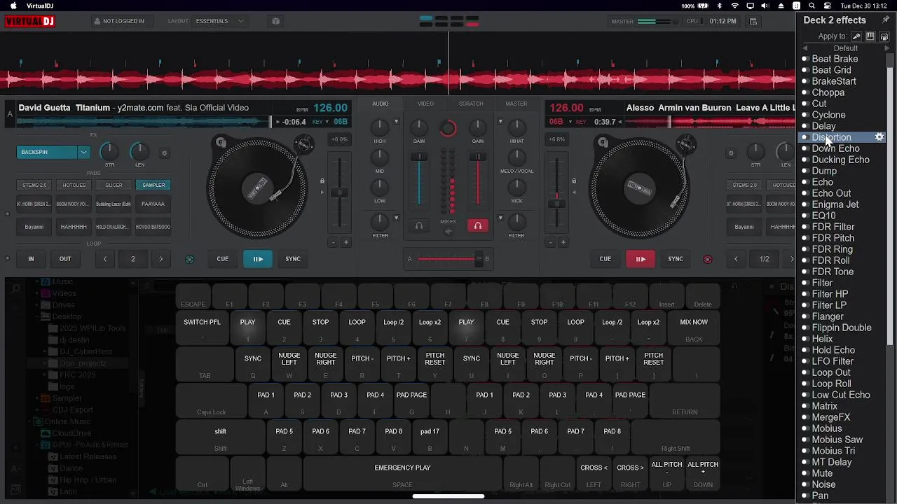The image size is (897, 504).
Task: Open BACKSPIN effect dropdown arrow
Action: pos(83,152)
